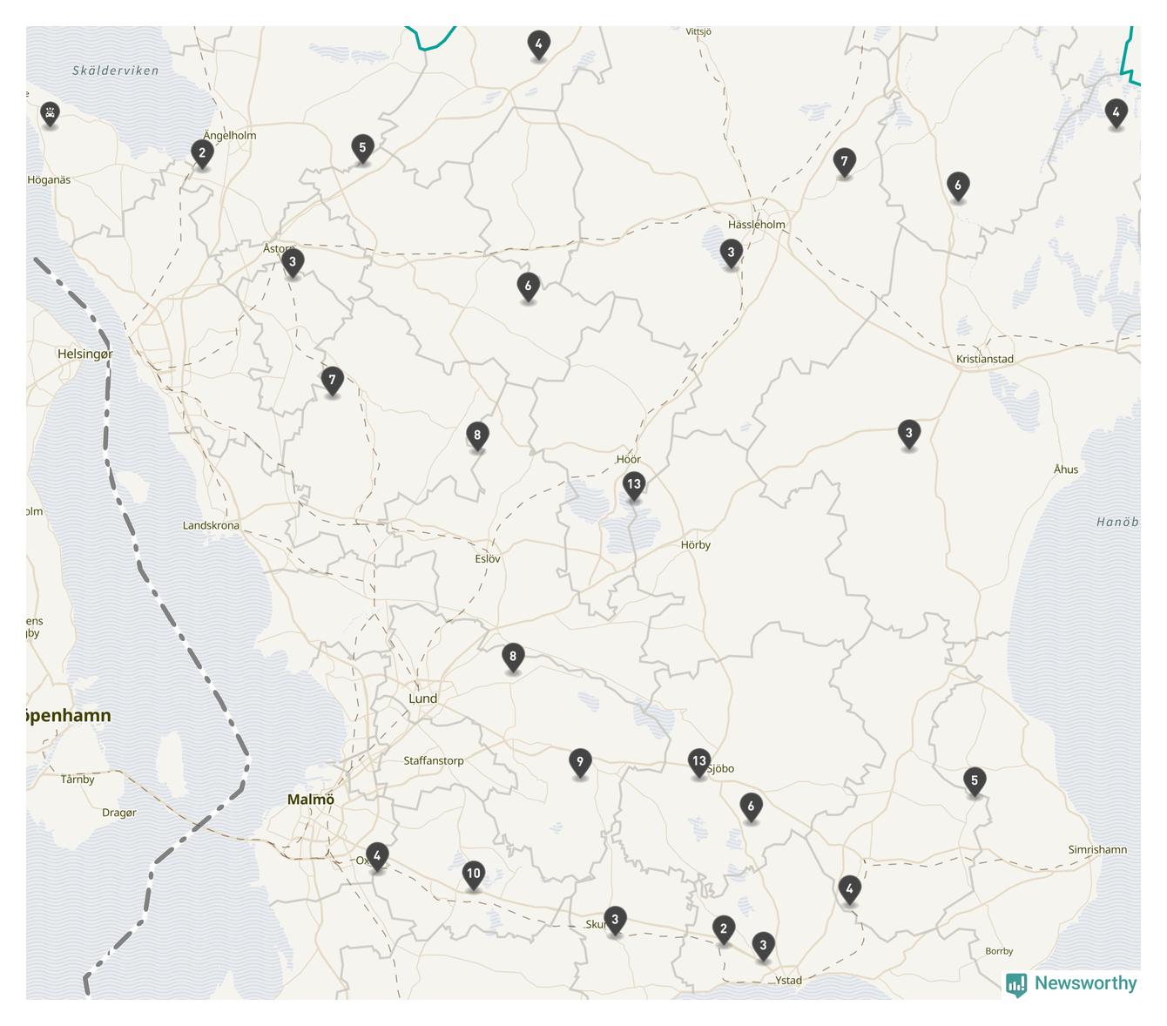The height and width of the screenshot is (1026, 1167).
Task: Click the Malmö city label
Action: pos(311,800)
